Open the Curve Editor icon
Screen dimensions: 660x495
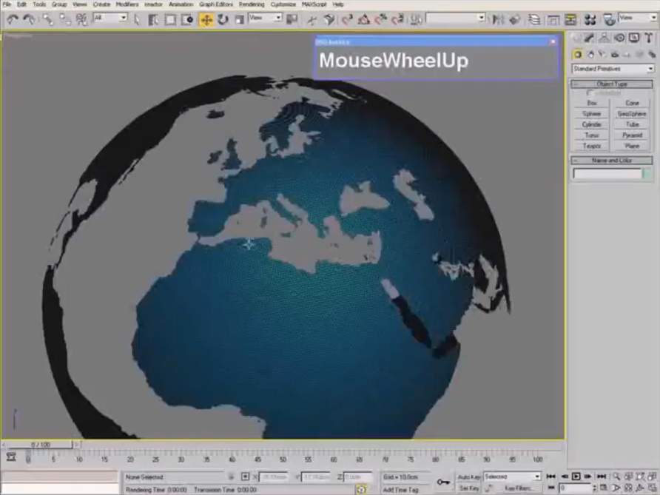[553, 19]
